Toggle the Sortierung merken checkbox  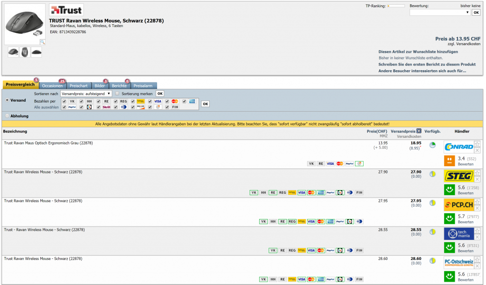pyautogui.click(x=117, y=94)
